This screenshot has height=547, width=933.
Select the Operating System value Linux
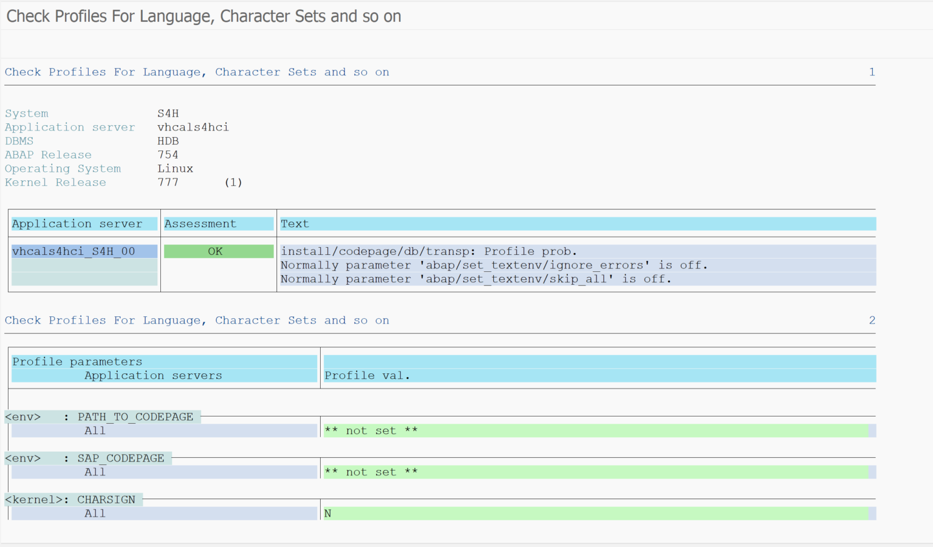(x=175, y=169)
